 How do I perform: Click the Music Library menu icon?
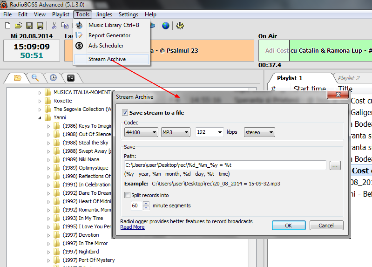[79, 25]
